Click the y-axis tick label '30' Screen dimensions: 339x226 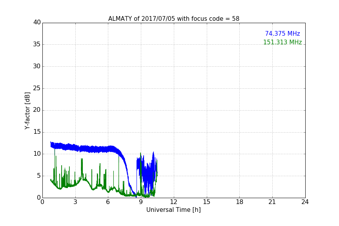[37, 66]
